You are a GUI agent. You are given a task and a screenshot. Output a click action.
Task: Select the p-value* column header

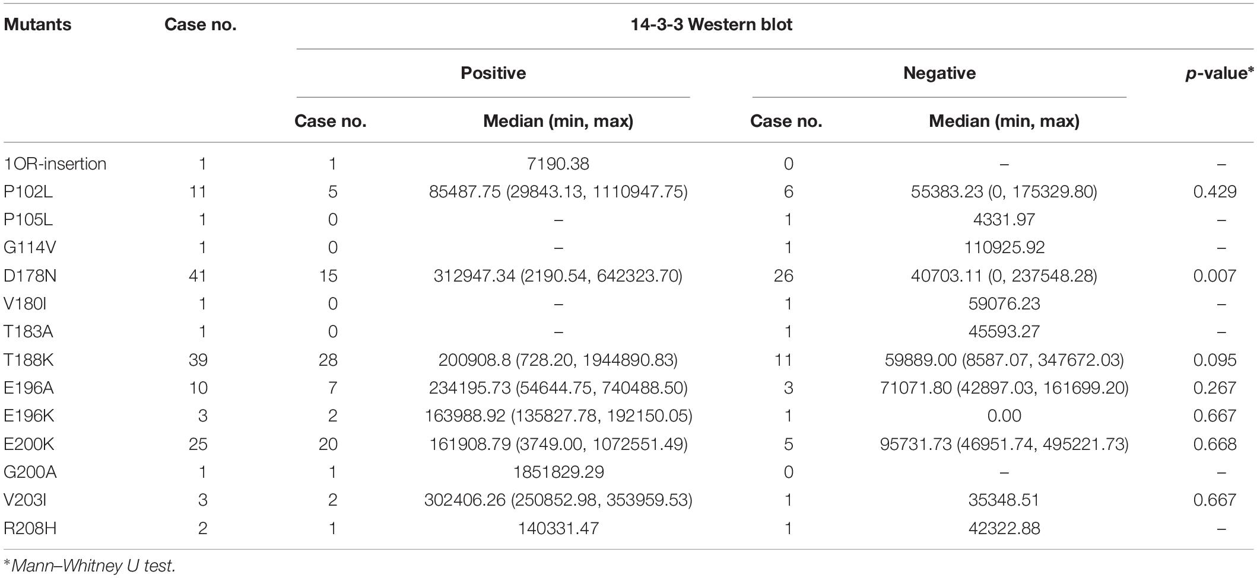1220,73
